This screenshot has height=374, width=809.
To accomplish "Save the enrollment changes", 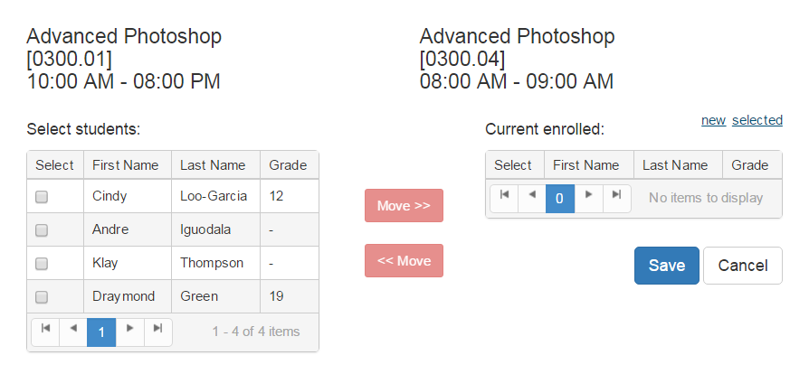I will pos(667,266).
